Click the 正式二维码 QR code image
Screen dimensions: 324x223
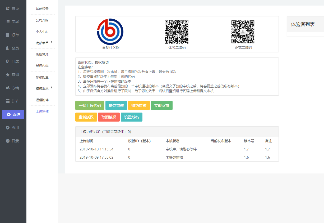[243, 32]
